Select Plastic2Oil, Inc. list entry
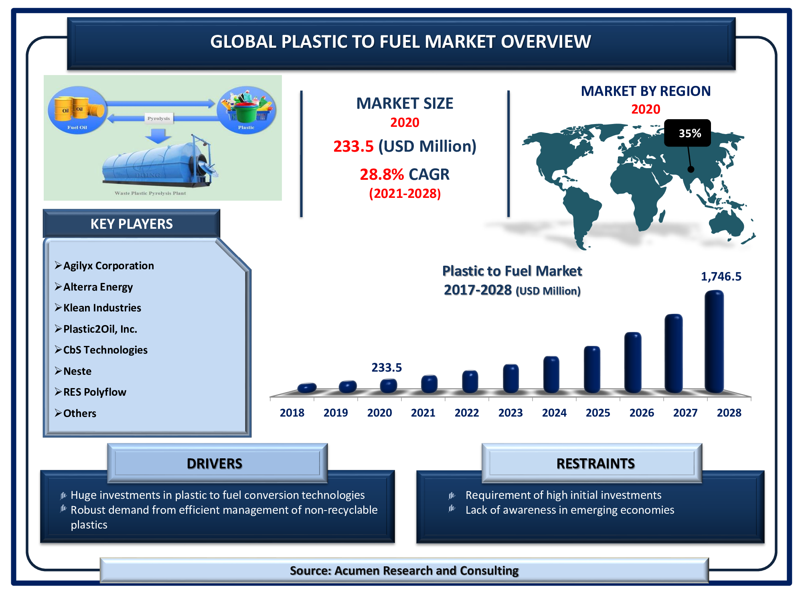The image size is (802, 602). click(x=100, y=329)
